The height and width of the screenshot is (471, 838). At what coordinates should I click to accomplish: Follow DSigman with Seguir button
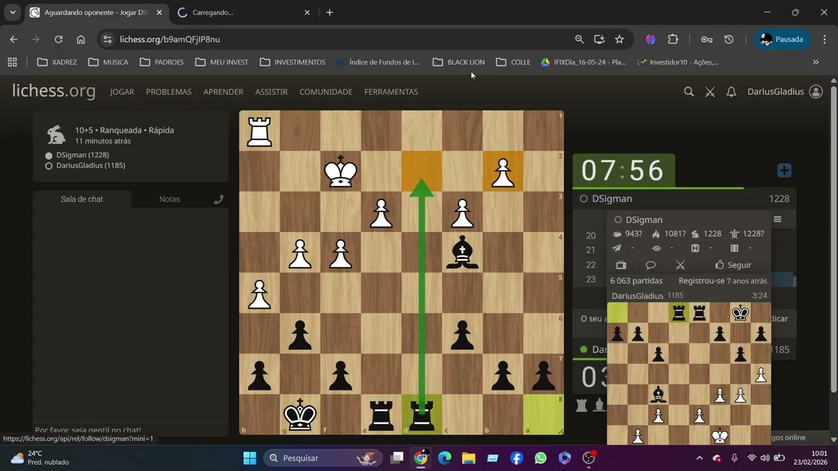(x=733, y=265)
